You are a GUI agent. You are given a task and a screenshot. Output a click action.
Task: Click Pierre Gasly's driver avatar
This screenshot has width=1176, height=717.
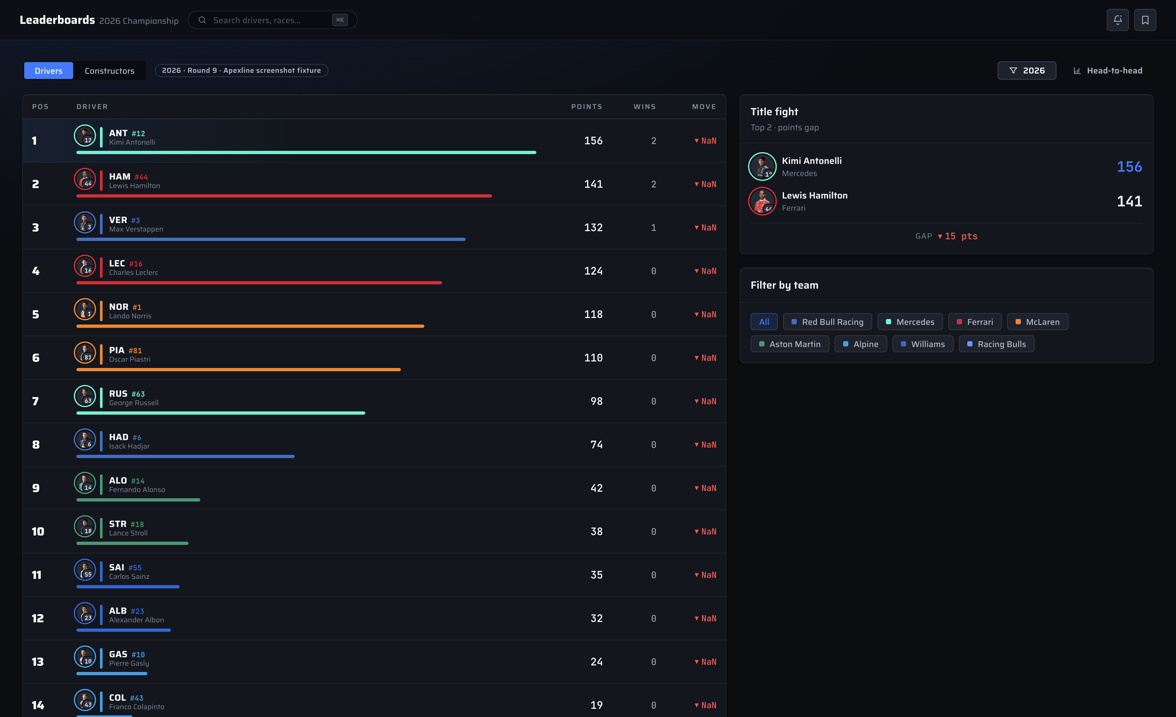point(85,656)
